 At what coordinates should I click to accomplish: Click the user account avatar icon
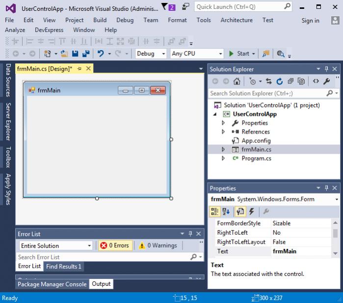[335, 20]
